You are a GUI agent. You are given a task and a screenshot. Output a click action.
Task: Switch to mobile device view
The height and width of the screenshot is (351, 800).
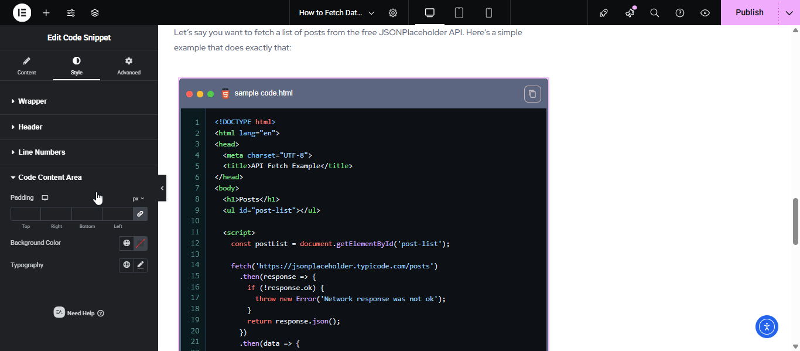coord(489,12)
